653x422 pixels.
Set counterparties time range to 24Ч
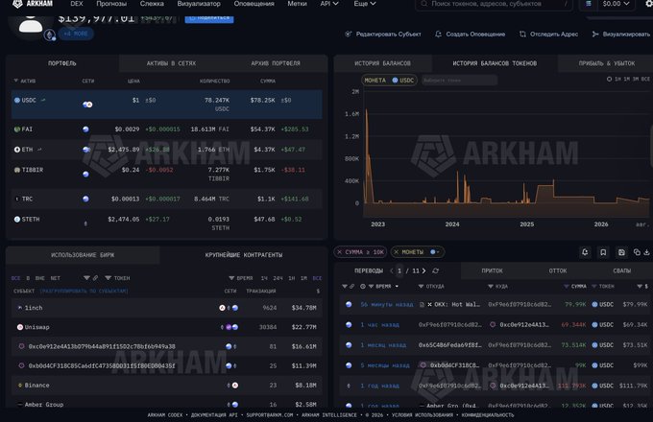278,278
